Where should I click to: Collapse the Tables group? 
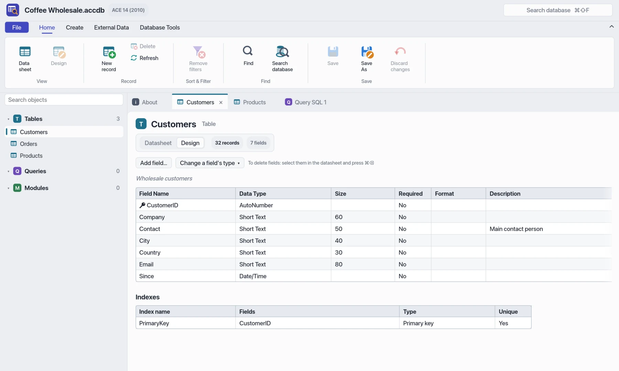click(8, 119)
